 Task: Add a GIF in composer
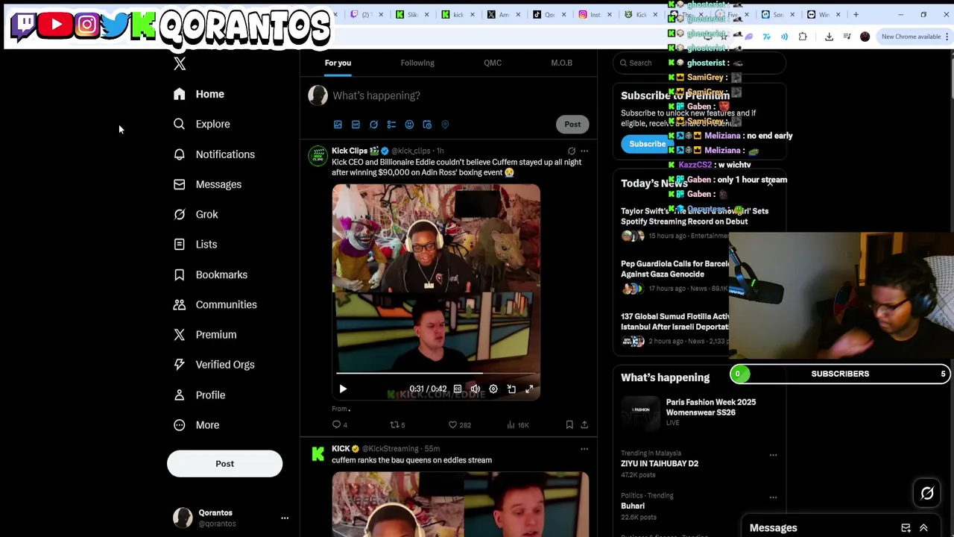point(356,125)
